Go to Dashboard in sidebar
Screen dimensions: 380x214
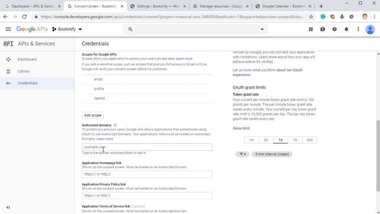coord(27,59)
